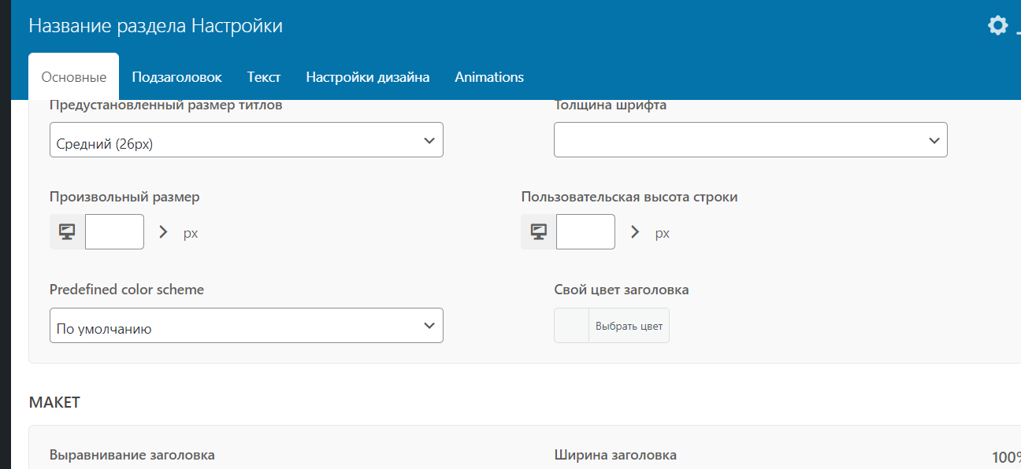This screenshot has height=469, width=1021.
Task: Click desktop device icon for Произвольный размер
Action: click(x=67, y=232)
